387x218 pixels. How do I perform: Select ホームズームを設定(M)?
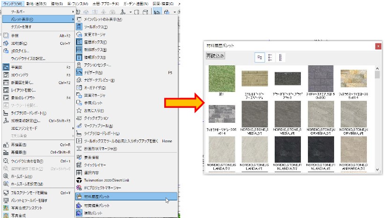(38, 184)
